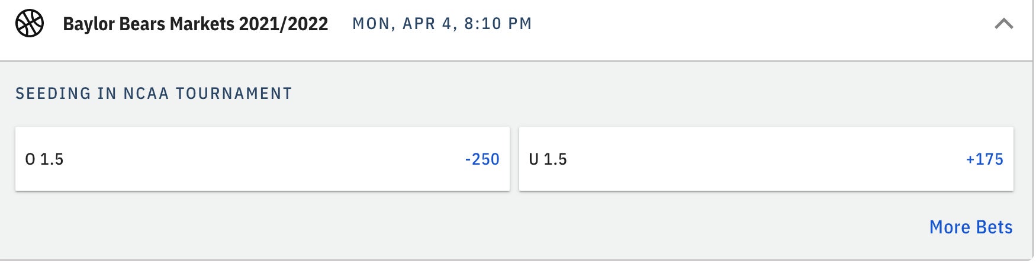This screenshot has height=263, width=1036.
Task: Pick the under 1.5 seeding outcome
Action: tap(765, 159)
